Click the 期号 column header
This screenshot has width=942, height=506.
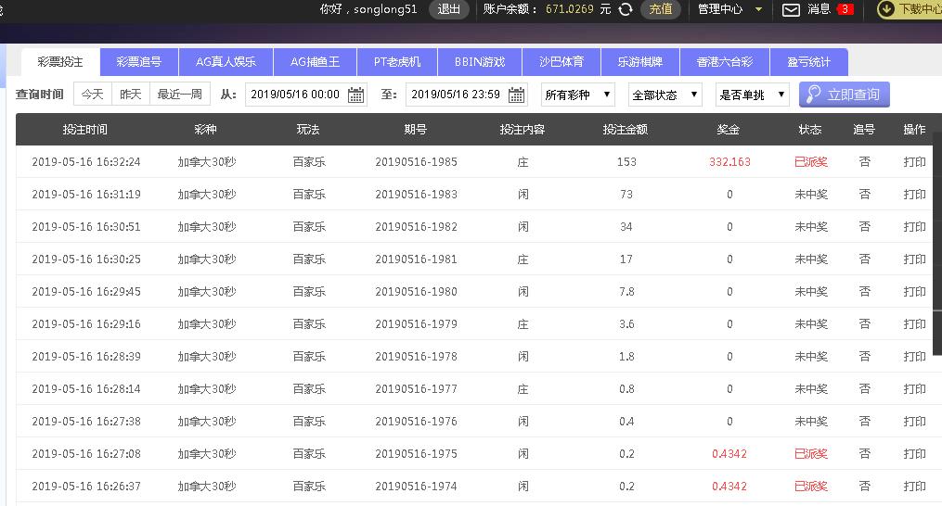pos(415,129)
